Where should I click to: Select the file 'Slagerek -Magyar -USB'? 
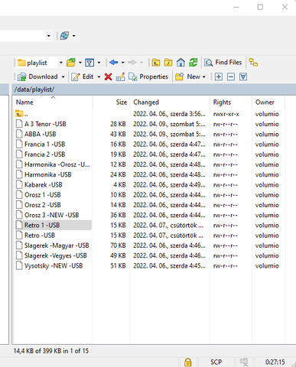52,245
